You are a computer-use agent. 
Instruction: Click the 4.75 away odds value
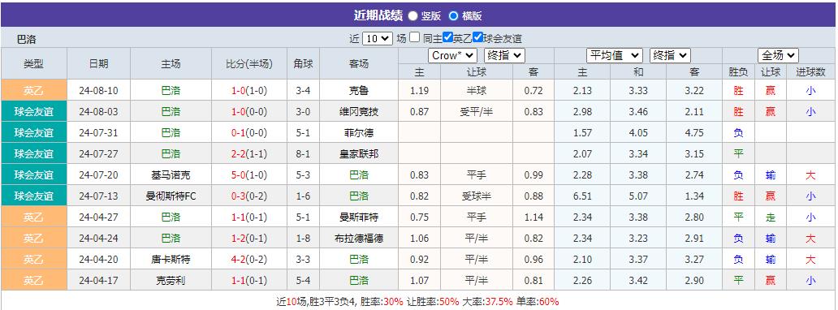pos(694,132)
